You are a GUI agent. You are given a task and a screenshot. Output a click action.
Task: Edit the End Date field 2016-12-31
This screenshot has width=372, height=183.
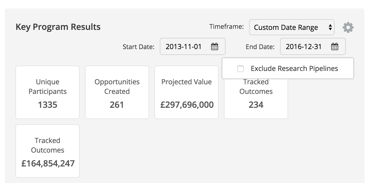point(304,47)
